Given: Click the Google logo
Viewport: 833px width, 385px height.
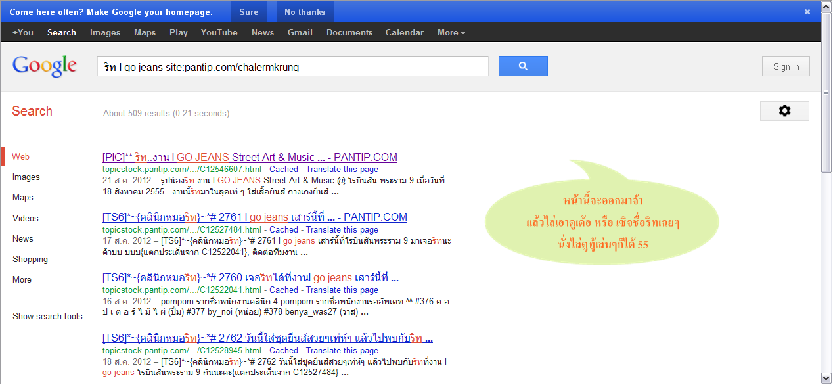Looking at the screenshot, I should [45, 66].
